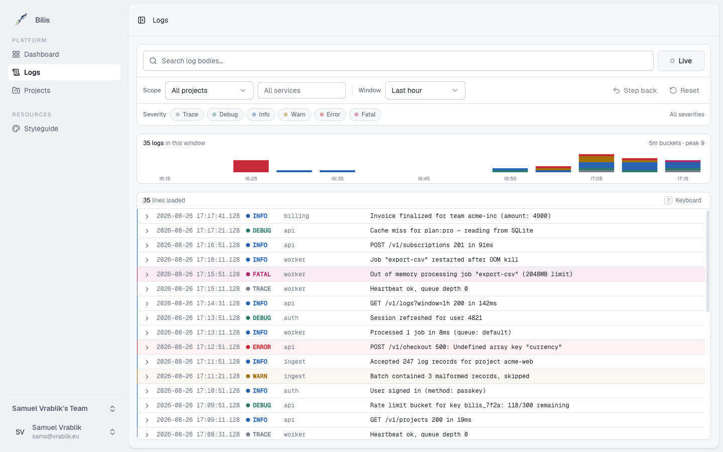This screenshot has height=452, width=723.
Task: Toggle the Error severity filter
Action: coord(330,115)
